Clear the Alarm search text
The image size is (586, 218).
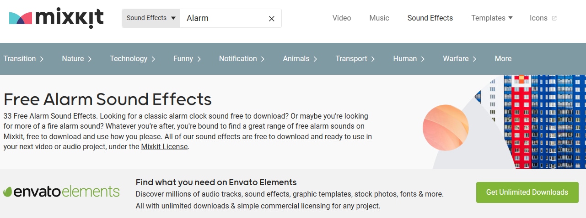271,19
